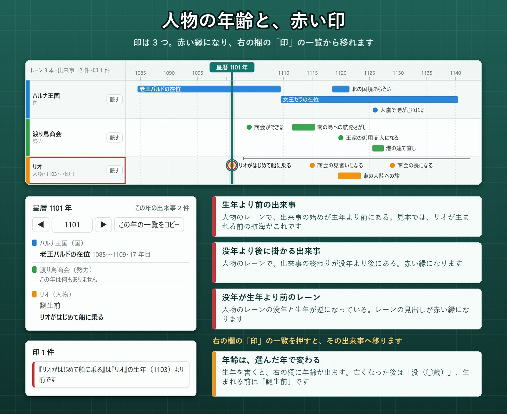This screenshot has width=507, height=414.
Task: Click the orange リオ（人物） swatch in year panel
Action: [35, 294]
